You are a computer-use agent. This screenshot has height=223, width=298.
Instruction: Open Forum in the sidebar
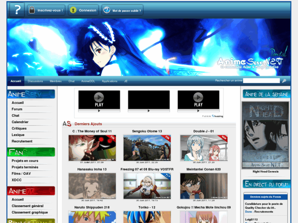(x=17, y=109)
